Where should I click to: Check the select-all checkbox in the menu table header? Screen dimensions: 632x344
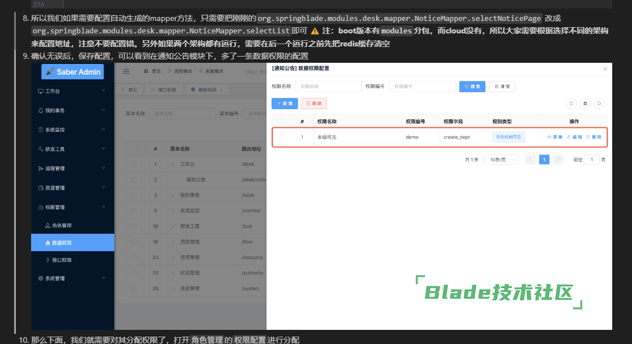134,149
